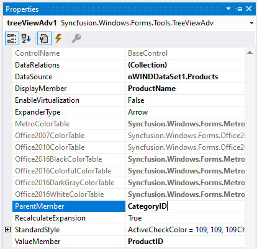Click the Office2007ColorTable value cell

185,136
